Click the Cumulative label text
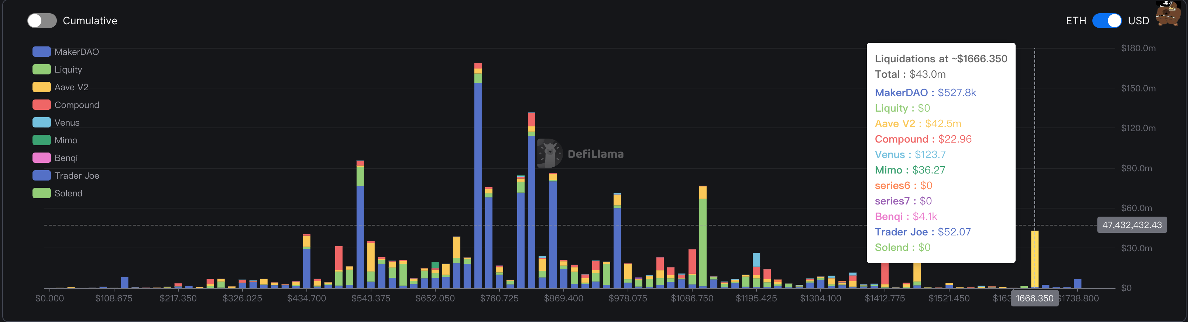Screen dimensions: 1188x322 click(90, 21)
